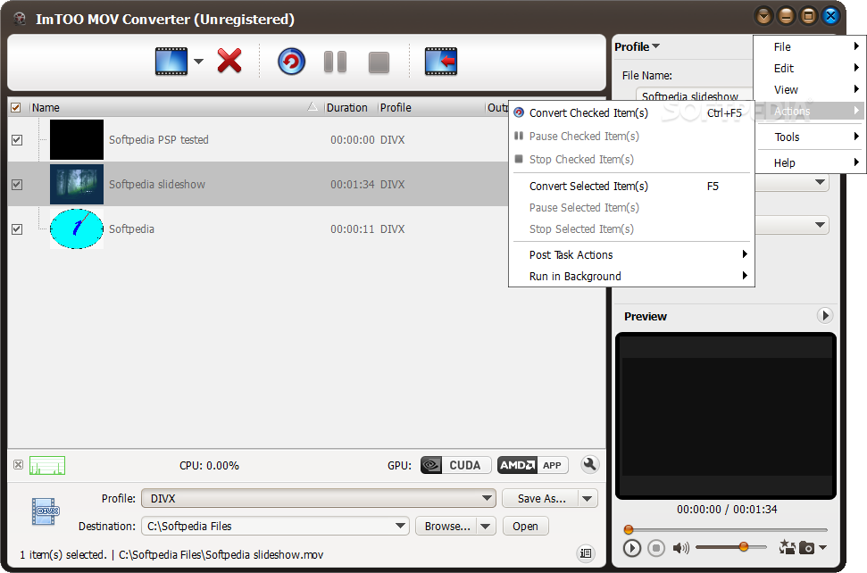Open the second collapsed profile dropdown

[820, 225]
